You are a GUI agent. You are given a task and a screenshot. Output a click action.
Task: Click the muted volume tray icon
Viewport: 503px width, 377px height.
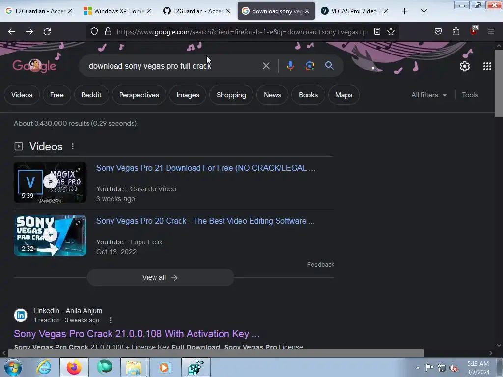(453, 368)
